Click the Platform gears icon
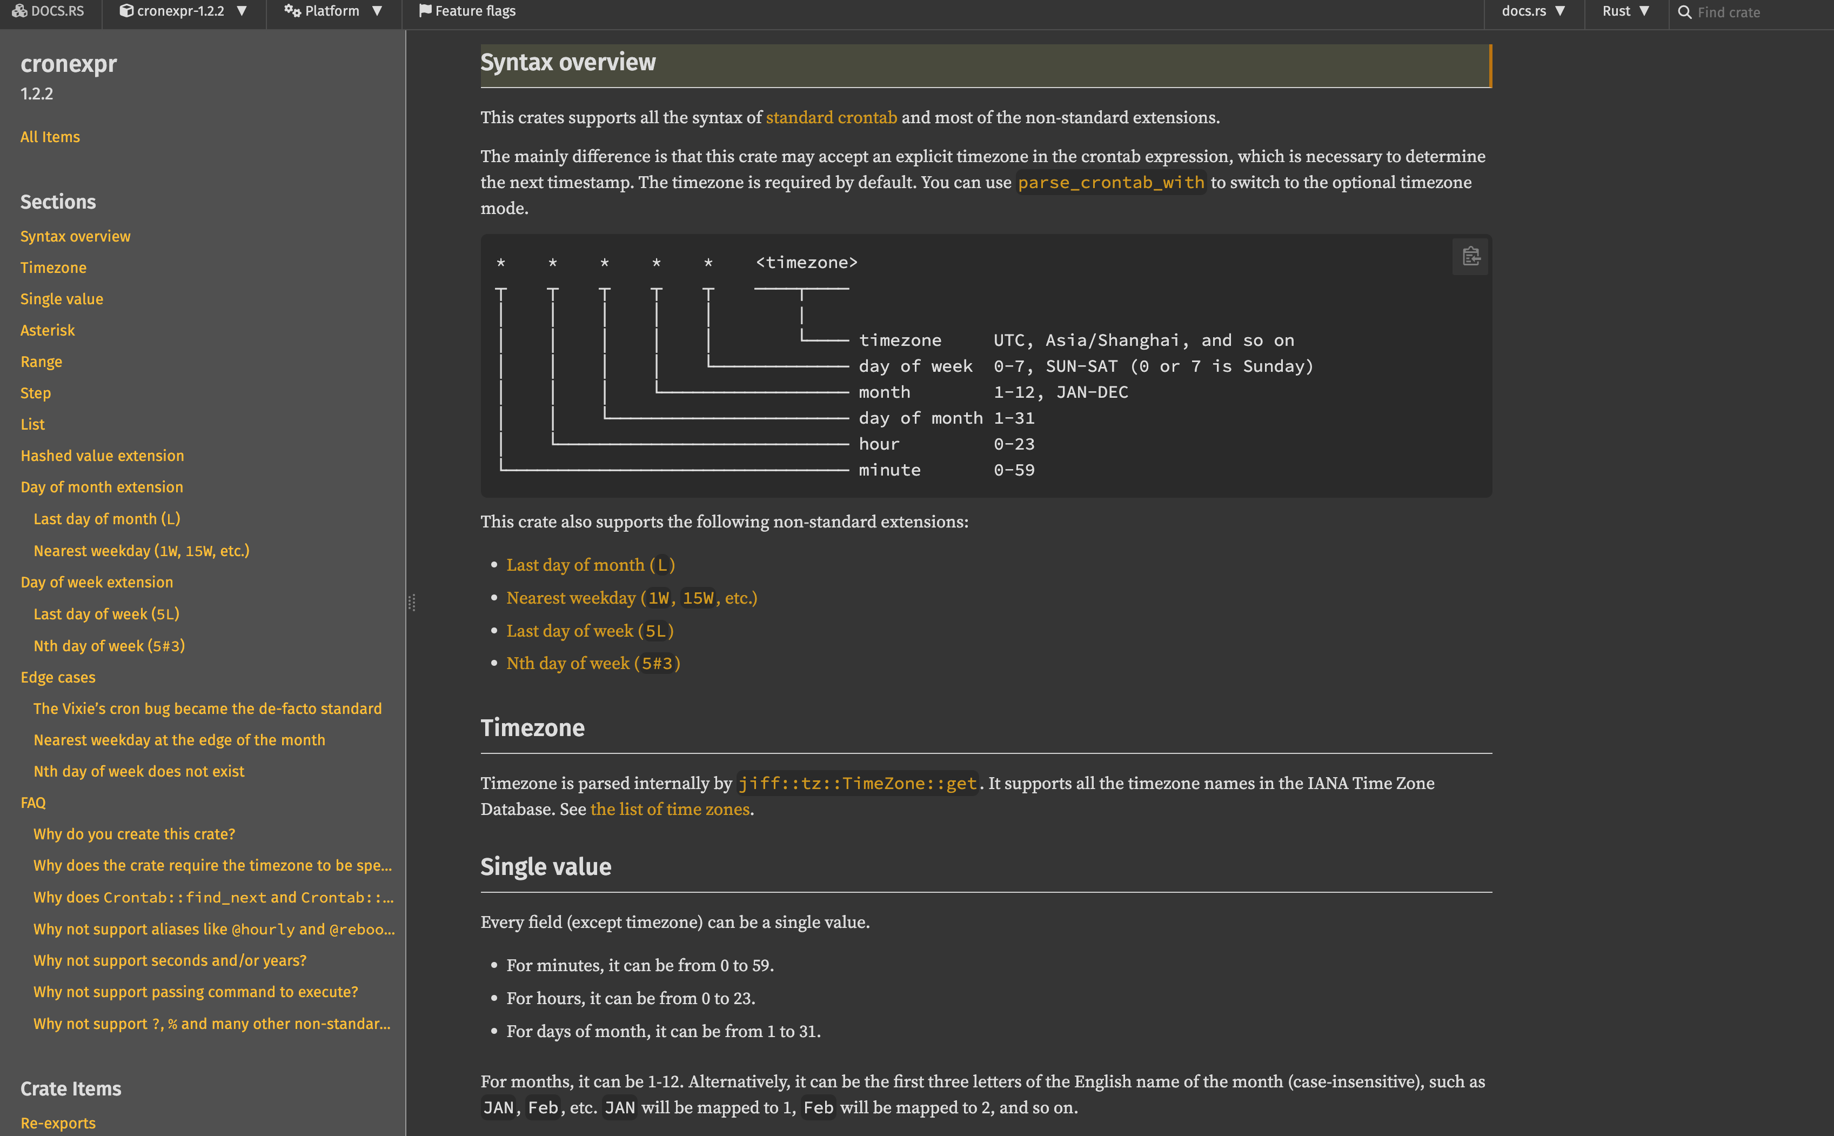This screenshot has width=1834, height=1136. click(x=292, y=10)
